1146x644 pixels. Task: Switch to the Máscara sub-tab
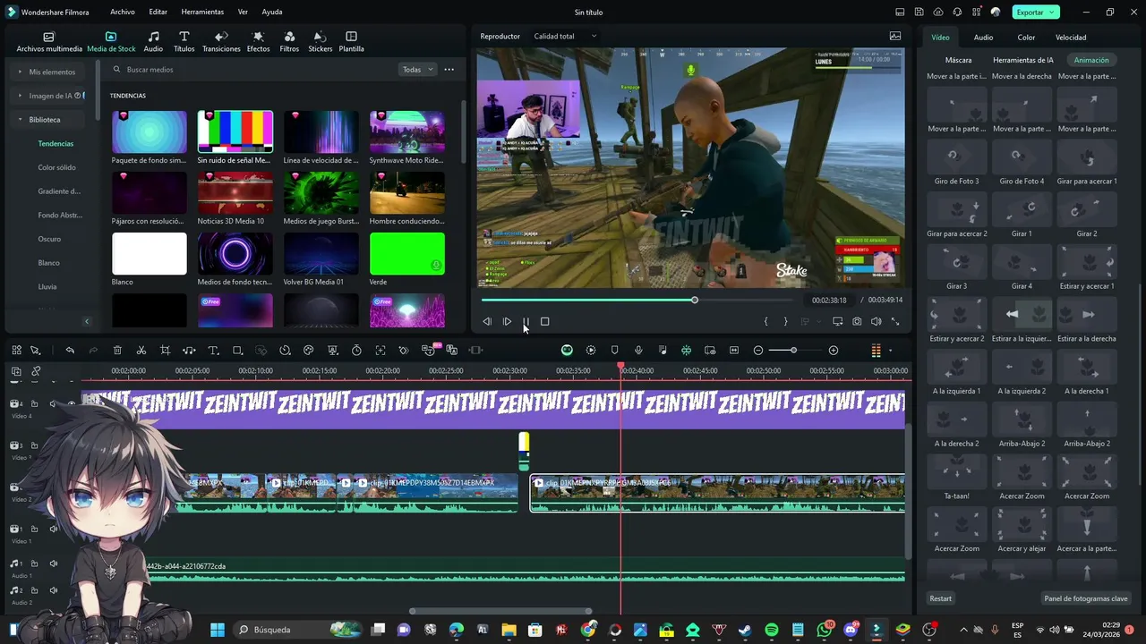958,60
